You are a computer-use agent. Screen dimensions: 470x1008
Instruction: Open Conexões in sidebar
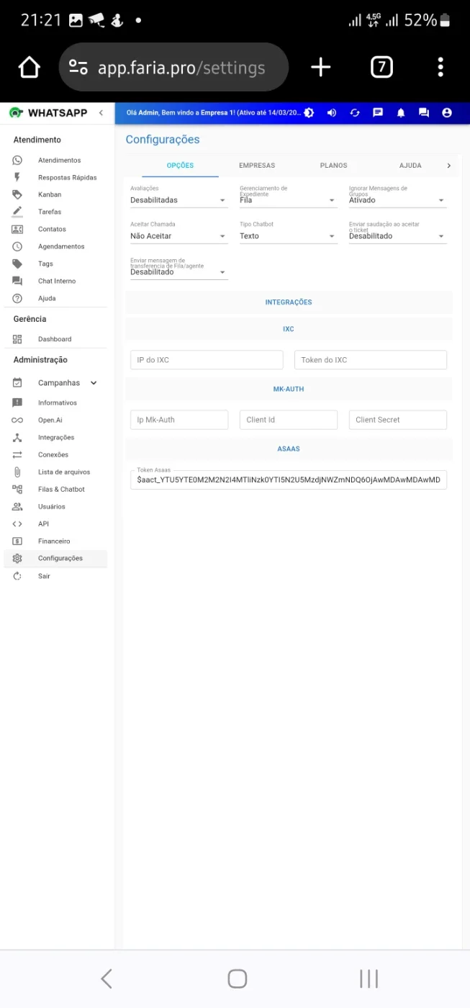[56, 454]
